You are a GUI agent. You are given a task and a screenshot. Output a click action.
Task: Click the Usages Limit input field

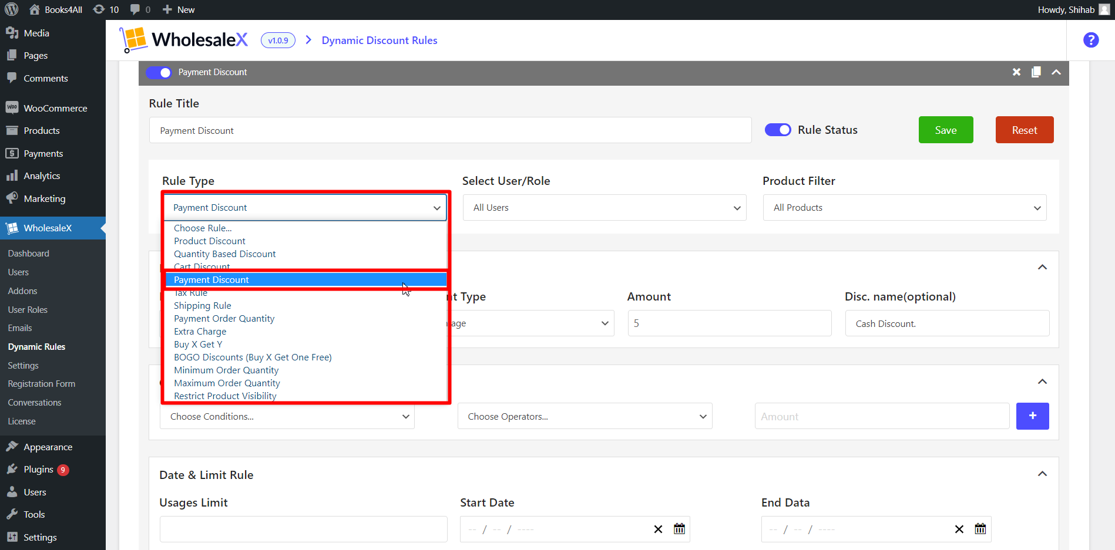click(x=304, y=529)
